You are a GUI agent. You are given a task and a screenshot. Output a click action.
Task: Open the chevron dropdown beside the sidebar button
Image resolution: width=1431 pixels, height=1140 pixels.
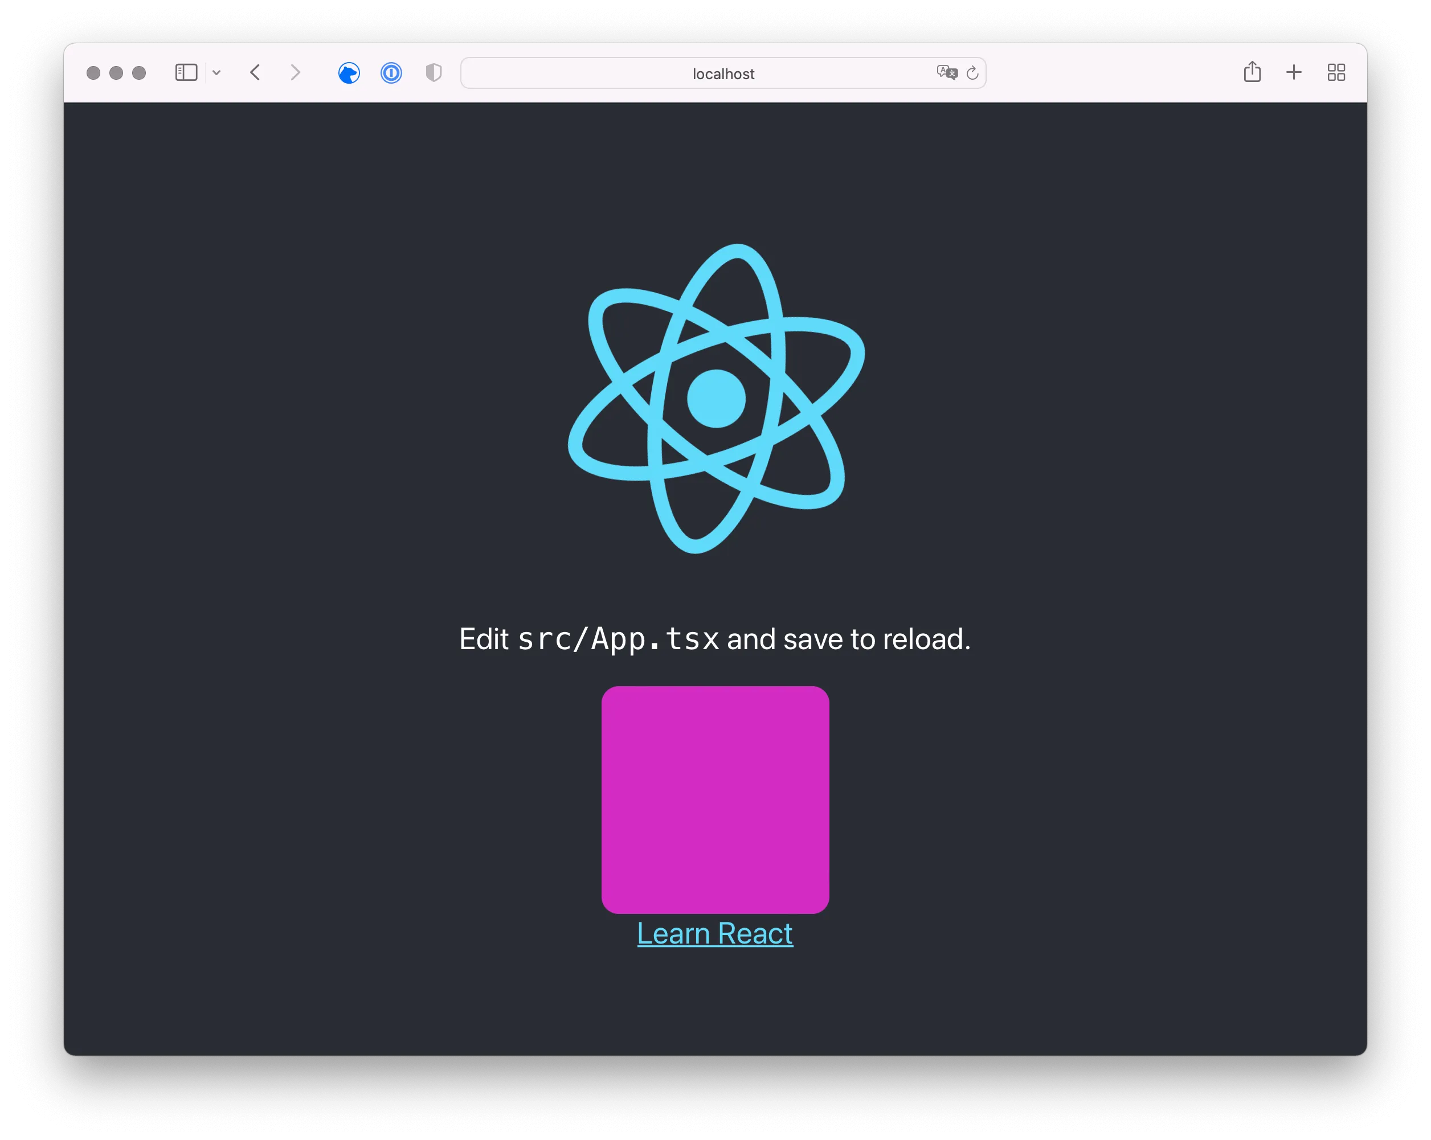click(x=216, y=73)
